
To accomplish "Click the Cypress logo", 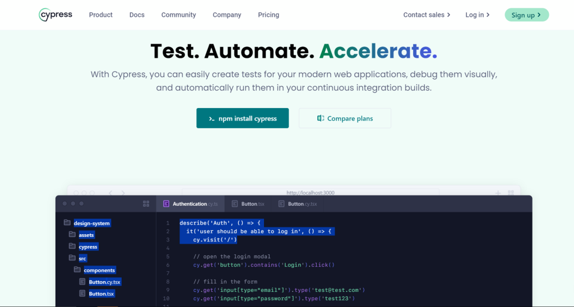I will pos(55,15).
